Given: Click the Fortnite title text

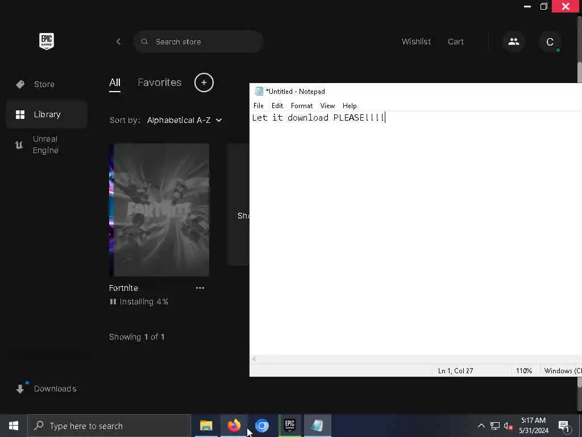Looking at the screenshot, I should point(123,288).
